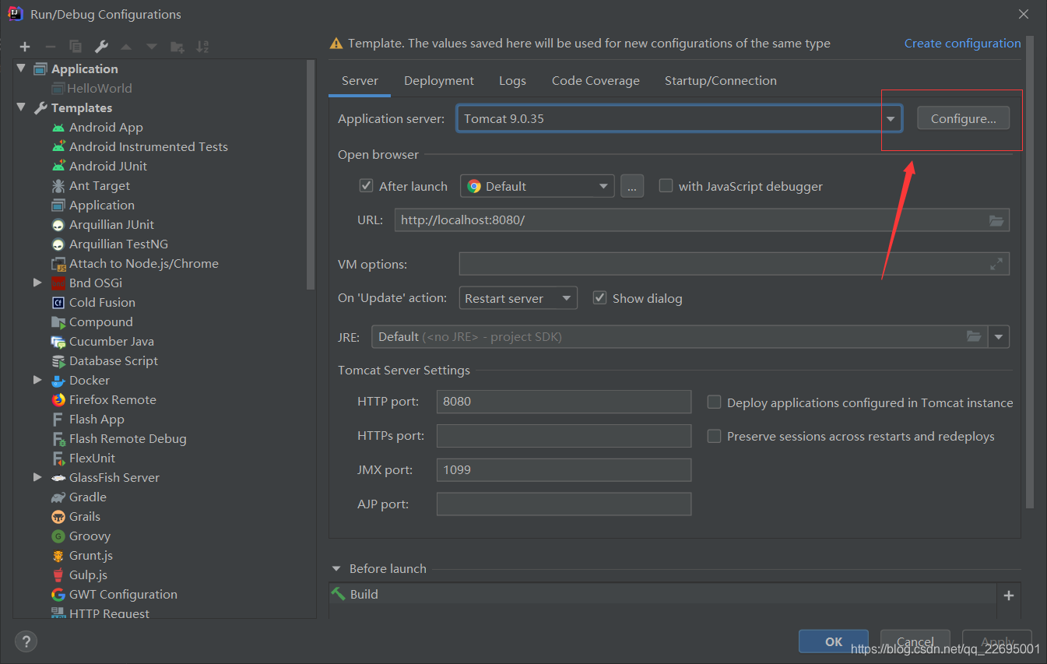Image resolution: width=1047 pixels, height=664 pixels.
Task: Select the Android App template
Action: coord(106,127)
